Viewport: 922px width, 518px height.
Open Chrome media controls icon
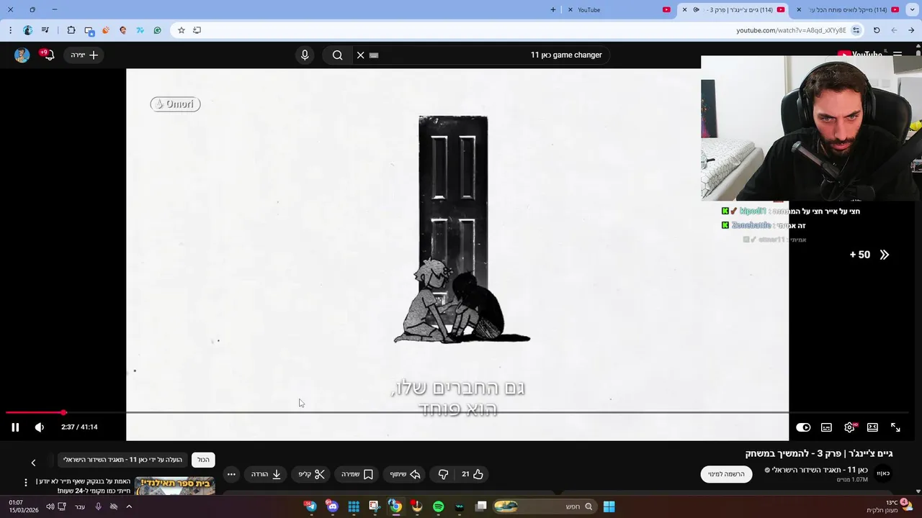click(45, 30)
